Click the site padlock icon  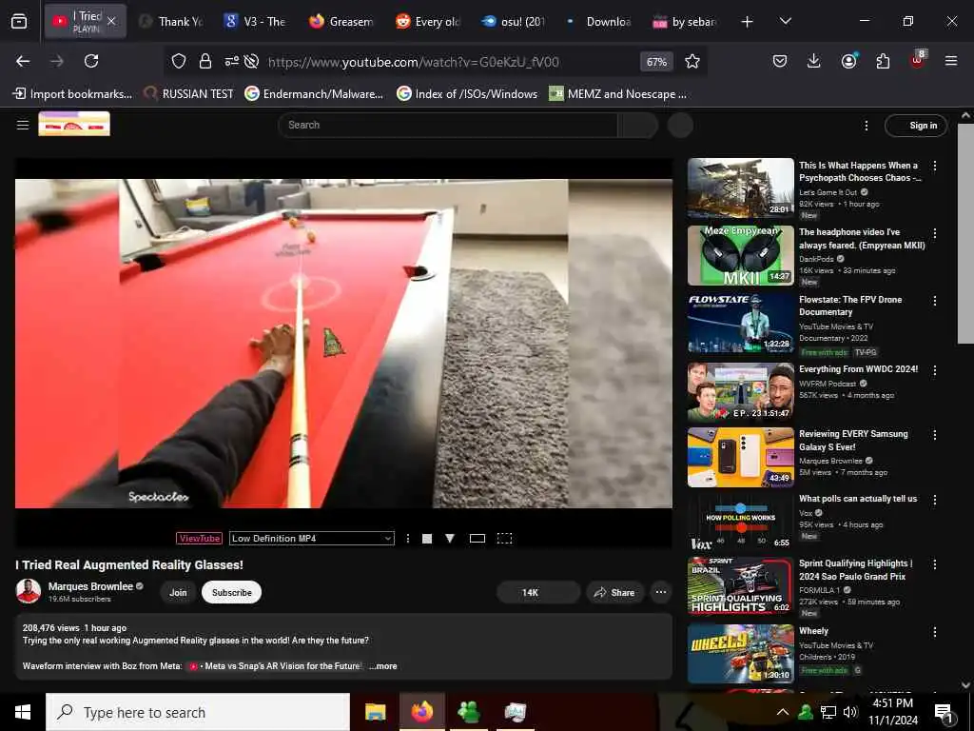pyautogui.click(x=205, y=61)
